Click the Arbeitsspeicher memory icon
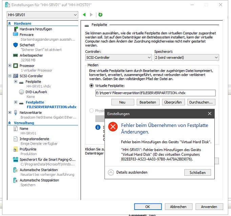This screenshot has width=231, height=216. [16, 56]
